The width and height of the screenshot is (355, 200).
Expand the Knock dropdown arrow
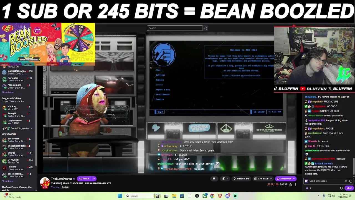coord(94,179)
